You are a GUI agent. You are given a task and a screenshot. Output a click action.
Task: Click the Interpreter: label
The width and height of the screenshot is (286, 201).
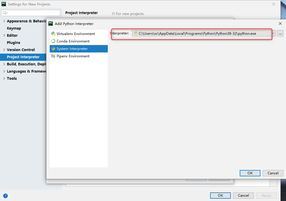[119, 33]
